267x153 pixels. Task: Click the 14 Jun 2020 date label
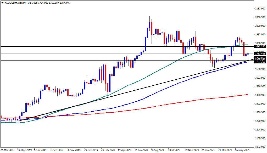(x=141, y=150)
